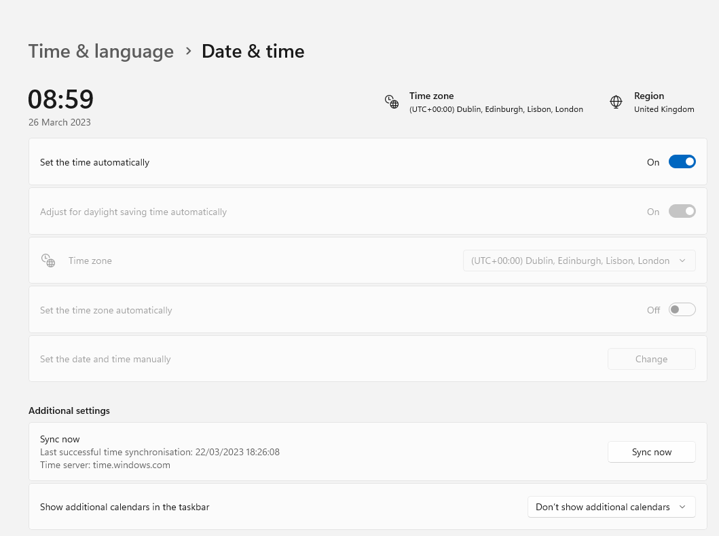Click the globe icon beside Region
The height and width of the screenshot is (536, 719).
[x=616, y=102]
